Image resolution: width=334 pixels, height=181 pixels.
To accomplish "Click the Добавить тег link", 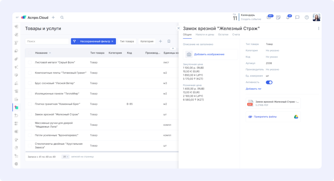I will [254, 89].
